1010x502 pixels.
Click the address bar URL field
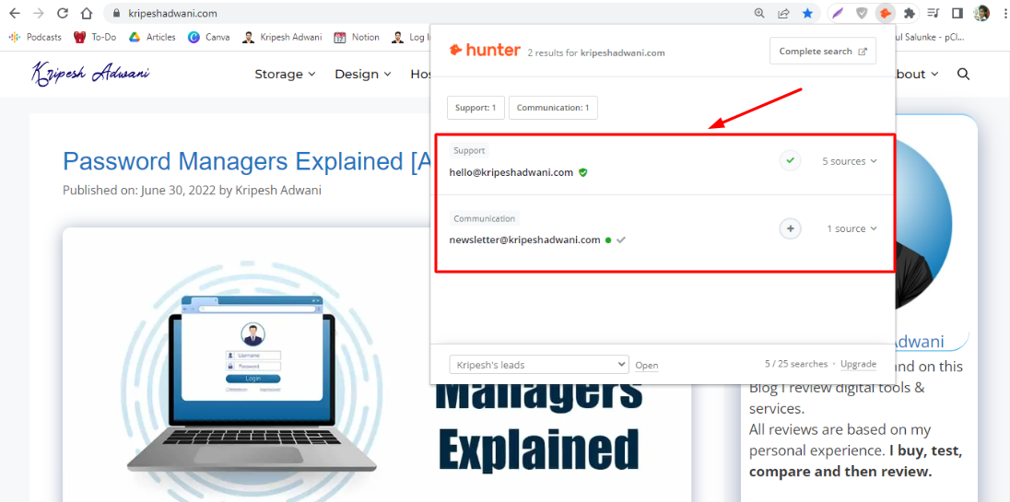tap(425, 13)
